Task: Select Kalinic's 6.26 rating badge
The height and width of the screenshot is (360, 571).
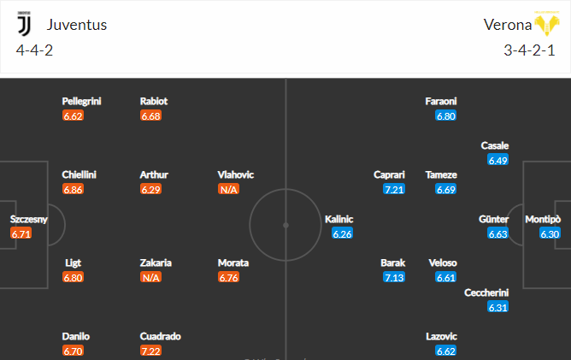Action: (x=342, y=233)
